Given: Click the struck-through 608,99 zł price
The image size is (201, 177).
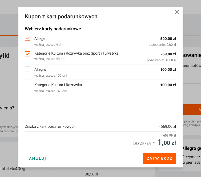Looking at the screenshot, I should point(170,135).
